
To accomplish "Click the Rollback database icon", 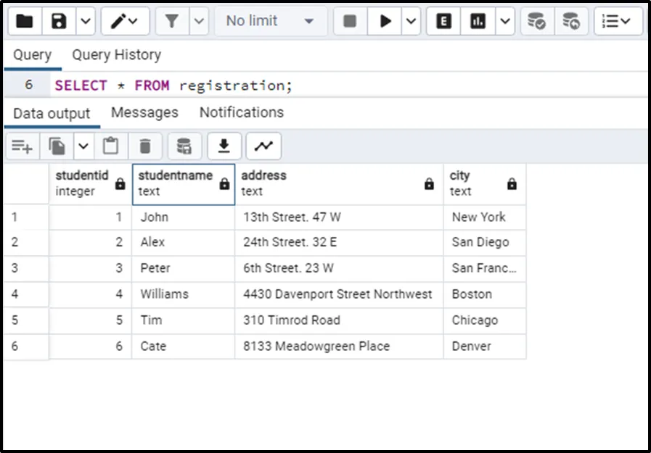I will pos(572,21).
